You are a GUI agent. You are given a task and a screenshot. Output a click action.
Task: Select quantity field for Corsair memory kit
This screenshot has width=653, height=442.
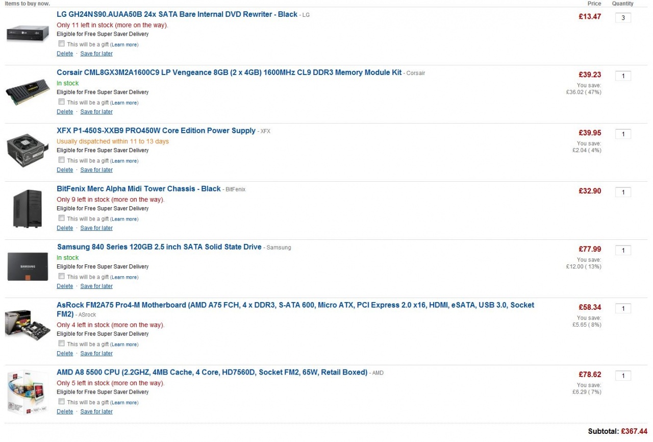coord(623,76)
